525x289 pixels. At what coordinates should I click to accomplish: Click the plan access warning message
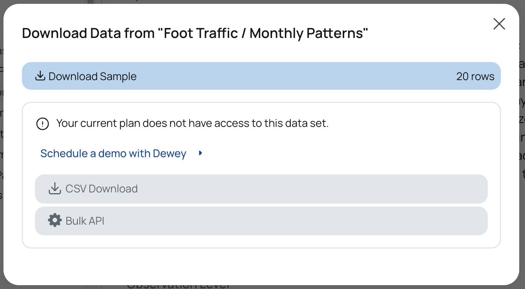[x=192, y=123]
